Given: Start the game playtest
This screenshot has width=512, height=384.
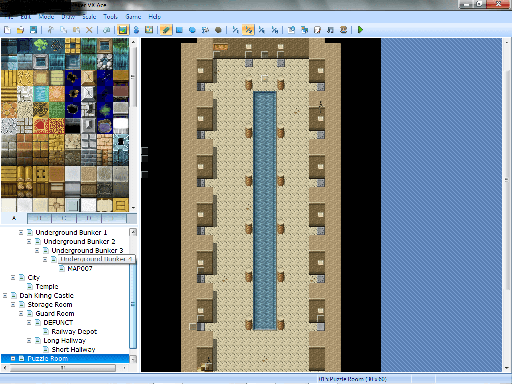Looking at the screenshot, I should [x=361, y=30].
